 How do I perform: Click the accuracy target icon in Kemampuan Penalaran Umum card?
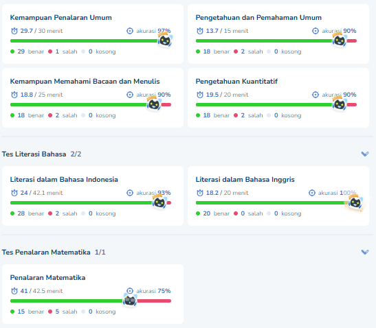[130, 31]
